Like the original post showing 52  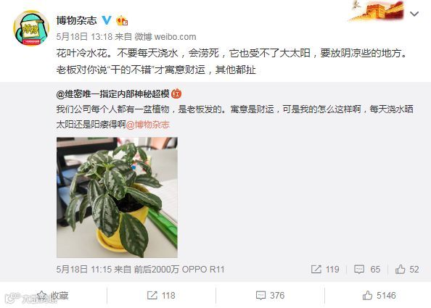(x=407, y=269)
